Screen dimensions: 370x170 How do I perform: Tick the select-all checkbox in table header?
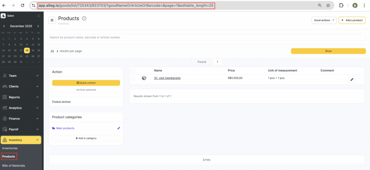(133, 71)
